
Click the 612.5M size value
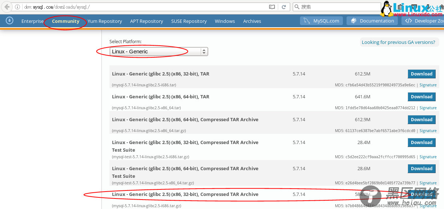coord(363,74)
